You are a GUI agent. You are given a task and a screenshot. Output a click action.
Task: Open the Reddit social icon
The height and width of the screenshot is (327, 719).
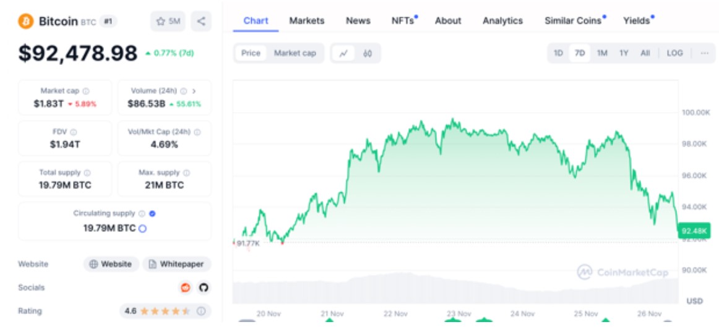185,287
